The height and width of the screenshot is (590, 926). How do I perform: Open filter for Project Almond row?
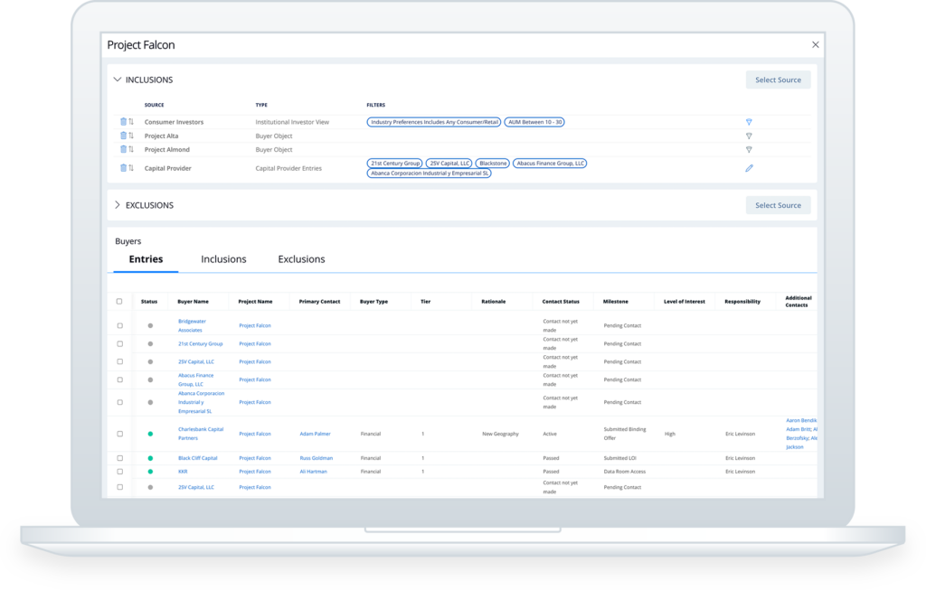click(x=749, y=150)
